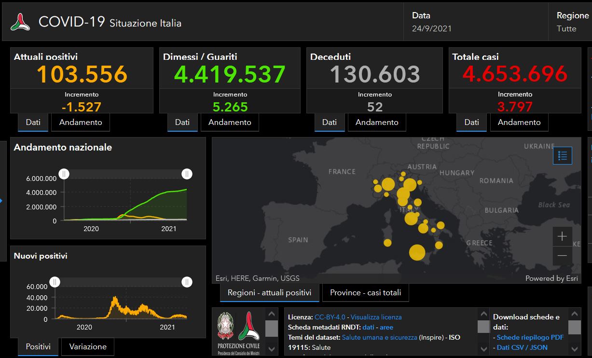Open the Regione selector showing Tutte
The height and width of the screenshot is (358, 592).
click(573, 22)
